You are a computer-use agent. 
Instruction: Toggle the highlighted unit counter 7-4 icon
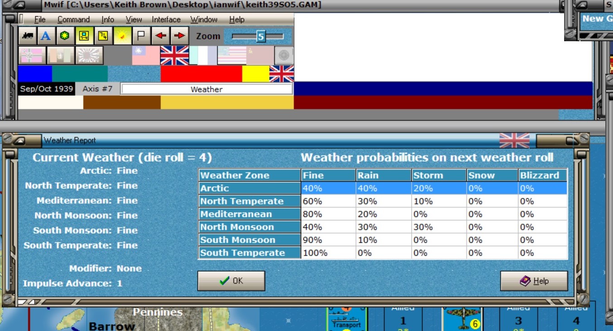[84, 36]
